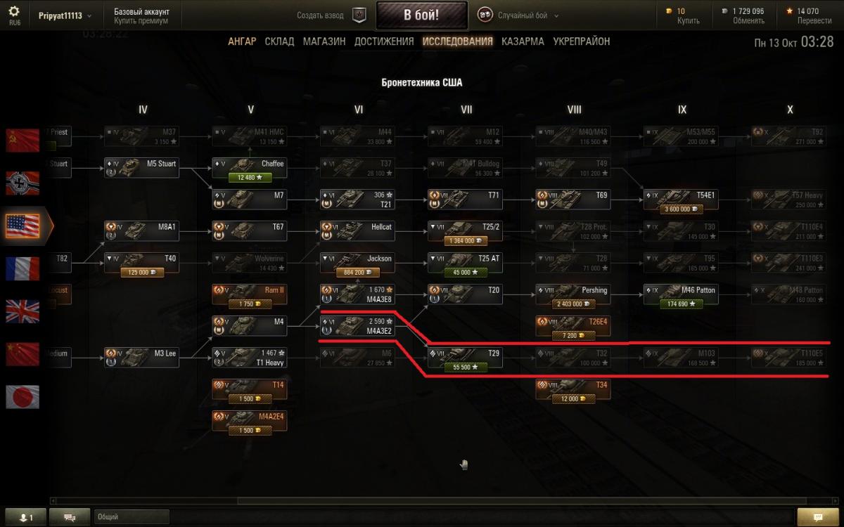Open the chat channels icon at the bottom
Screen dimensions: 844x527
click(x=70, y=517)
